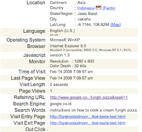Viewport: 142px width, 132px height.
Task: Select the Last Page View timestamp value
Action: point(71,78)
